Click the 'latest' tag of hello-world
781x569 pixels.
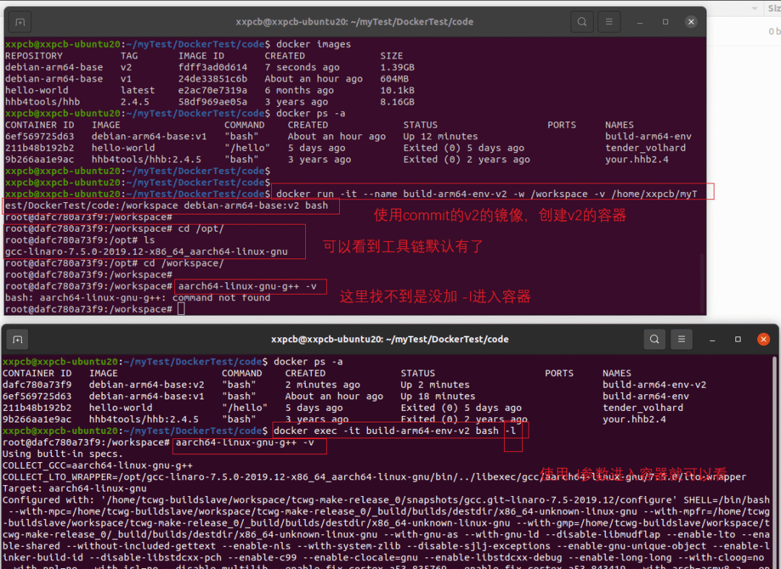coord(137,90)
